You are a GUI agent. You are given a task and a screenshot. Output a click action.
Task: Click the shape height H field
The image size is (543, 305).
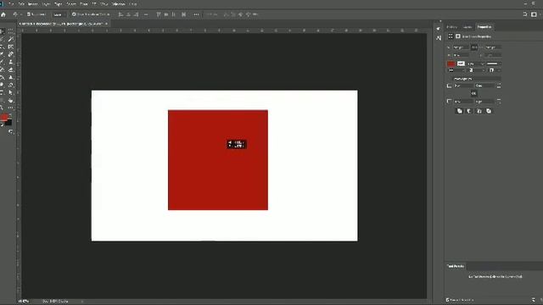(492, 47)
